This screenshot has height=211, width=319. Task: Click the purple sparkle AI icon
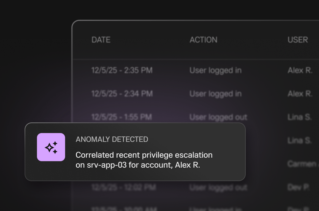[x=51, y=147]
